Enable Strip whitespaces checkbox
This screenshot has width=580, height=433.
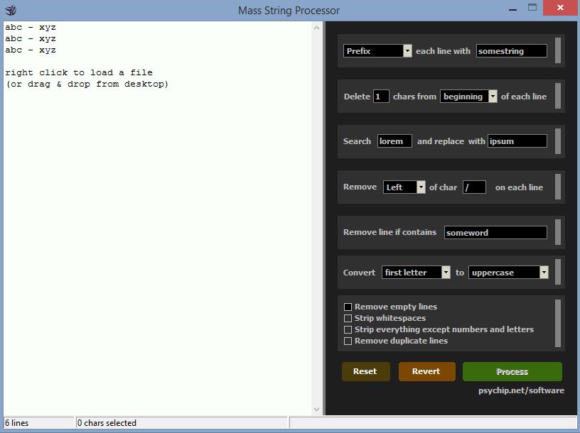[x=348, y=319]
